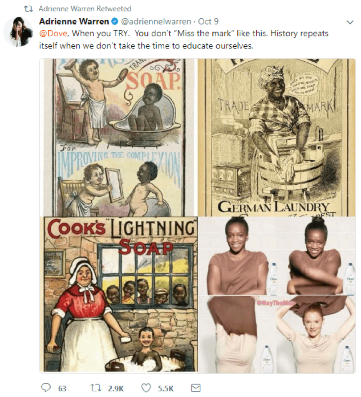Open the Adrienne Warren display name link
This screenshot has height=397, width=361.
[73, 21]
